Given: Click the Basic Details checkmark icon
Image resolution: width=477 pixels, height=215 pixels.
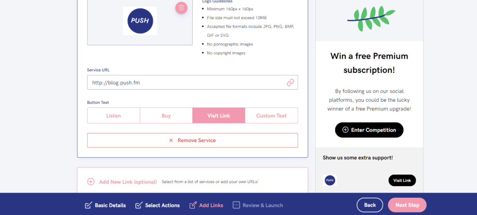Looking at the screenshot, I should click(88, 205).
